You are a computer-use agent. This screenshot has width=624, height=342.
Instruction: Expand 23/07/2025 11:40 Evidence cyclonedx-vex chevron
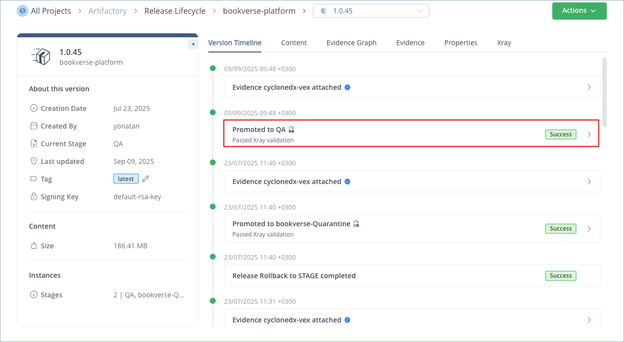click(589, 182)
